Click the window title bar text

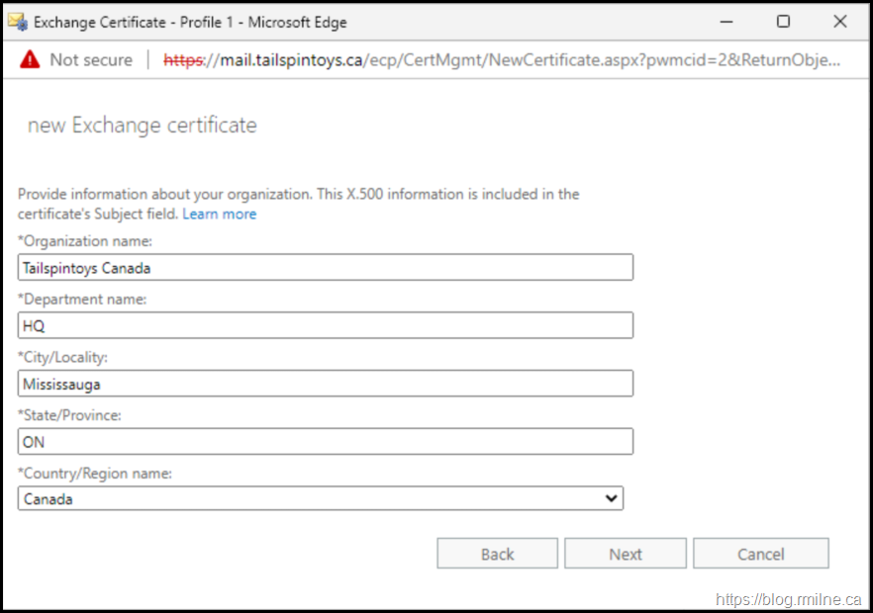coord(190,22)
